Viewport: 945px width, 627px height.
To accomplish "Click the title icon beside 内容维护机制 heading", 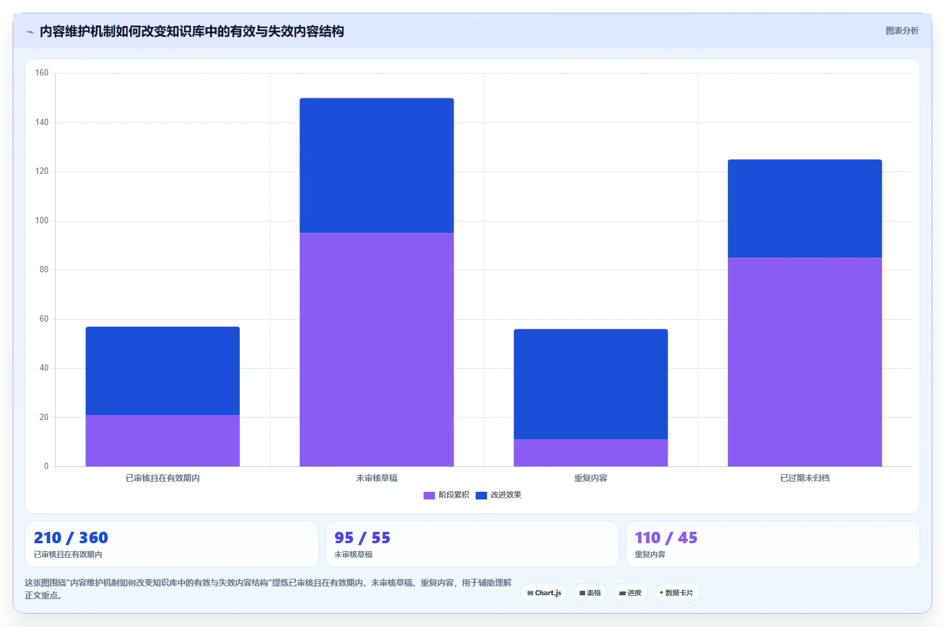I will point(30,32).
